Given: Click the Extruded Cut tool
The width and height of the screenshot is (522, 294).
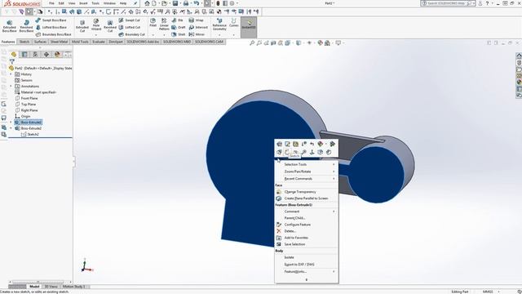Looking at the screenshot, I should (82, 26).
